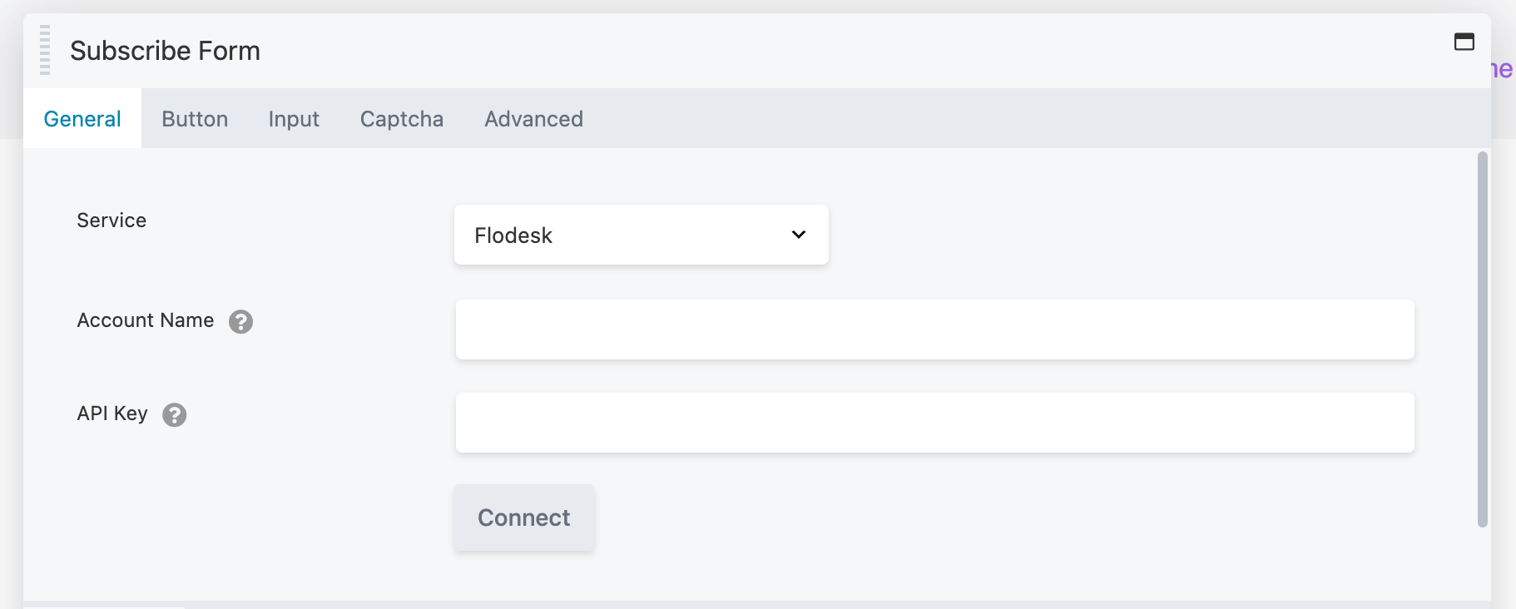This screenshot has height=609, width=1516.
Task: Select the Captcha tab
Action: point(402,119)
